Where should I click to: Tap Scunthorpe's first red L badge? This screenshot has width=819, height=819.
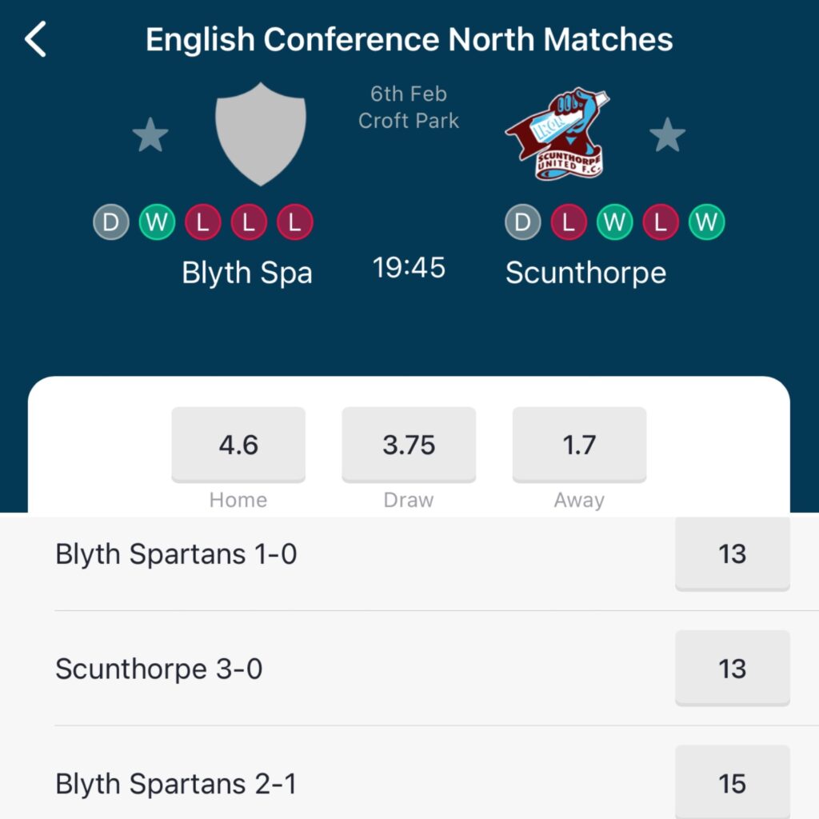[x=569, y=222]
